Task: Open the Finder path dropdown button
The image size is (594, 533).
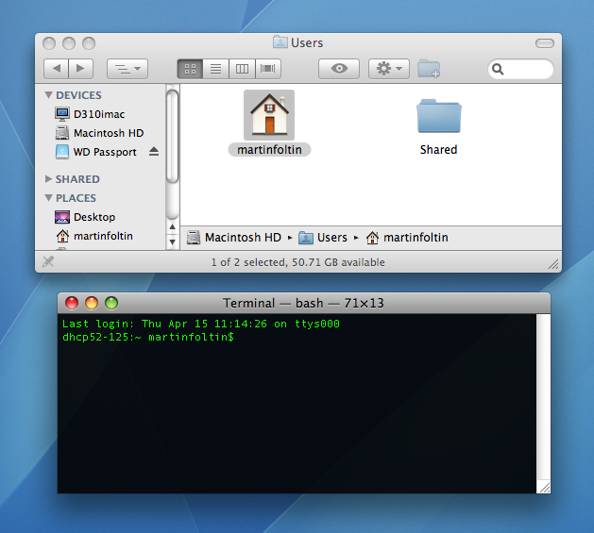Action: coord(127,69)
